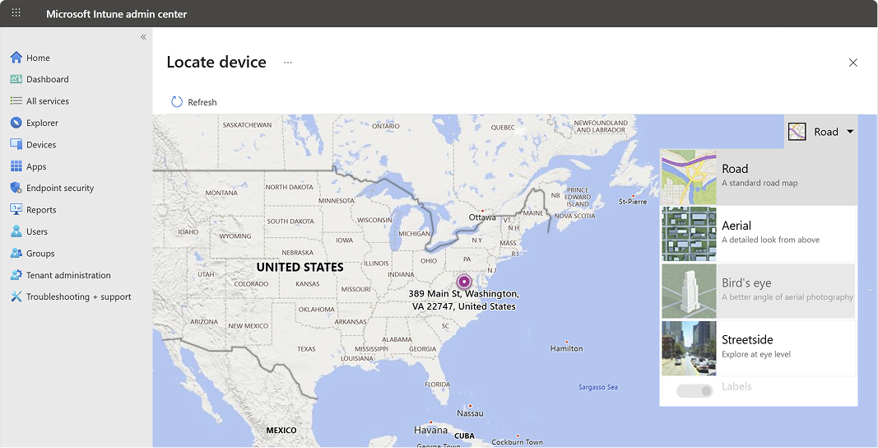This screenshot has height=448, width=878.
Task: Go to Tenant administration
Action: (x=68, y=275)
